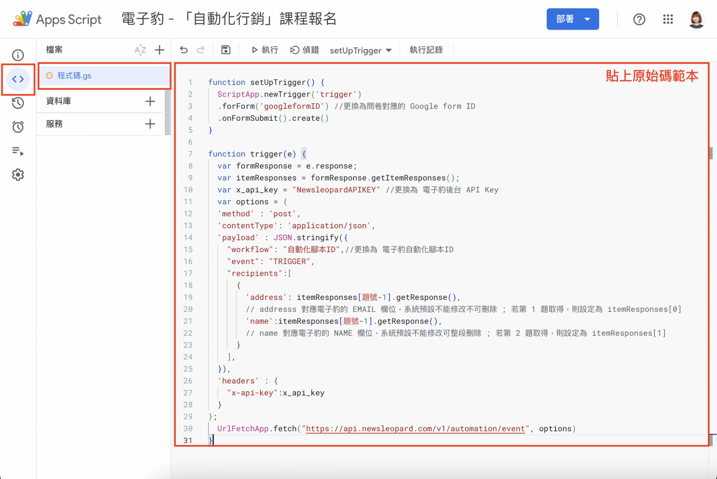Click .onFormSubmit() call on line 4
The image size is (717, 479).
click(253, 118)
